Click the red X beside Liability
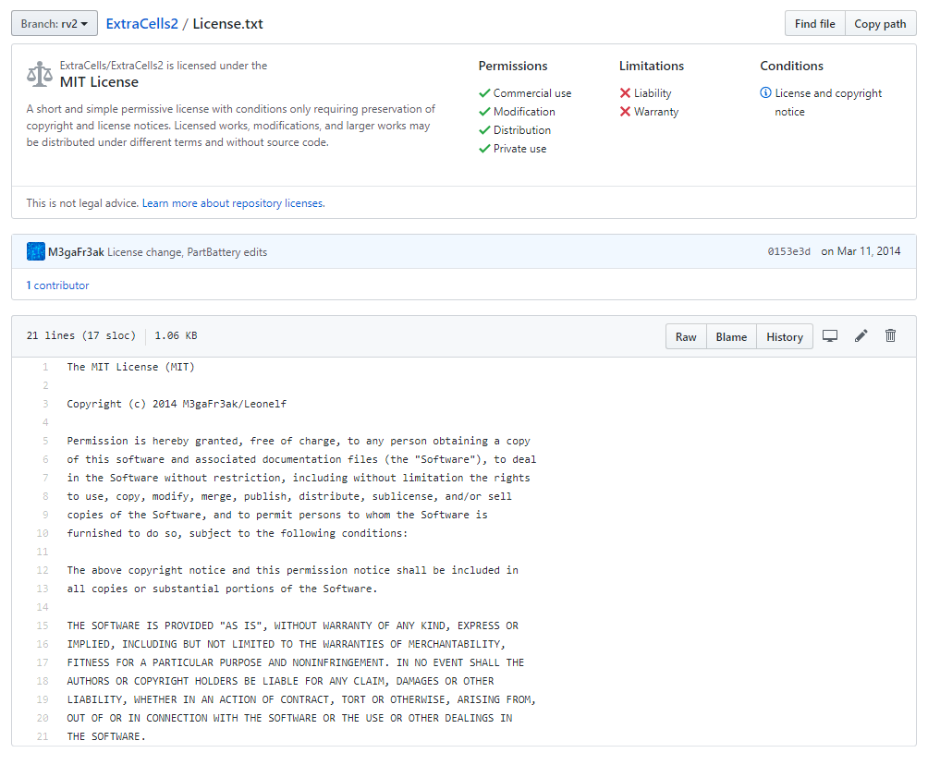Screen dimensions: 928x765 point(625,93)
